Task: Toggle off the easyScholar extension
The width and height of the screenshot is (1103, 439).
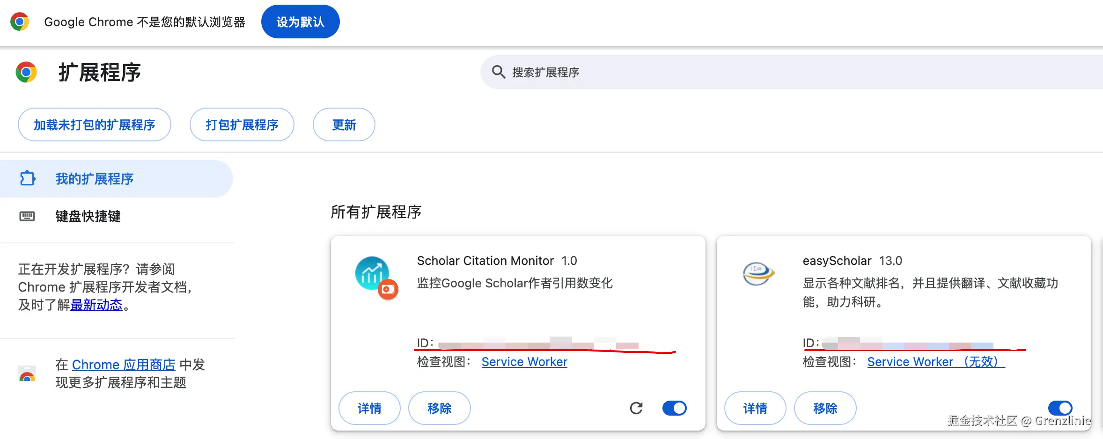Action: pyautogui.click(x=1060, y=408)
